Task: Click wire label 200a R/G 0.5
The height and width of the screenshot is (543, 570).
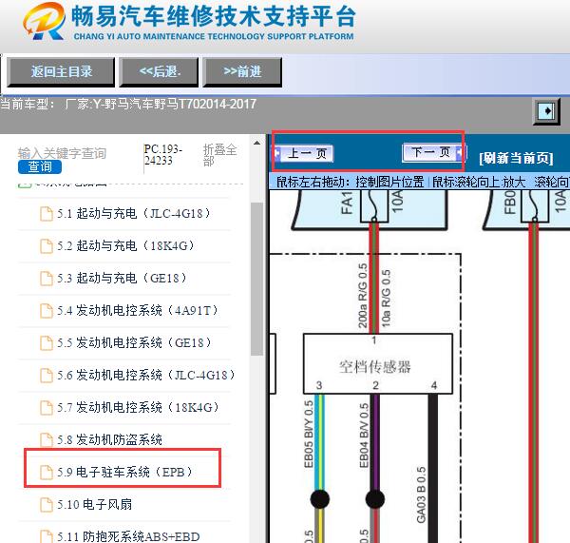Action: pos(363,296)
